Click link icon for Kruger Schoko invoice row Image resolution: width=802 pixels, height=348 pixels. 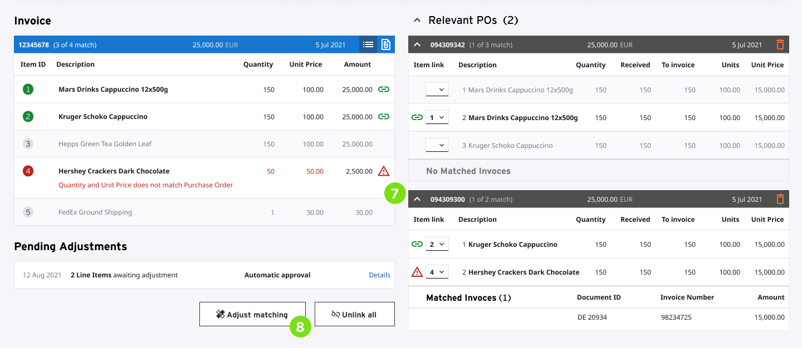(x=383, y=117)
